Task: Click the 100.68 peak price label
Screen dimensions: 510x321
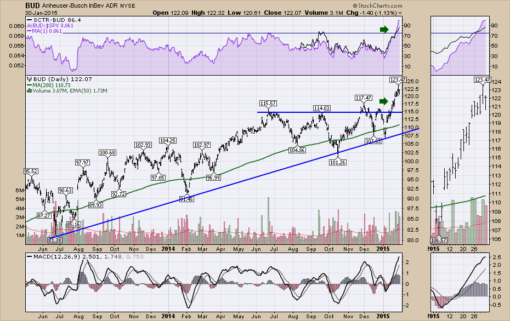Action: point(107,153)
